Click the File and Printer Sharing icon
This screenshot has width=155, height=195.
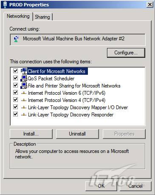tap(24, 85)
